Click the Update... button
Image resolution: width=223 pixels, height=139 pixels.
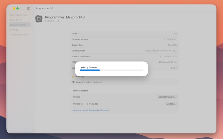click(x=171, y=104)
